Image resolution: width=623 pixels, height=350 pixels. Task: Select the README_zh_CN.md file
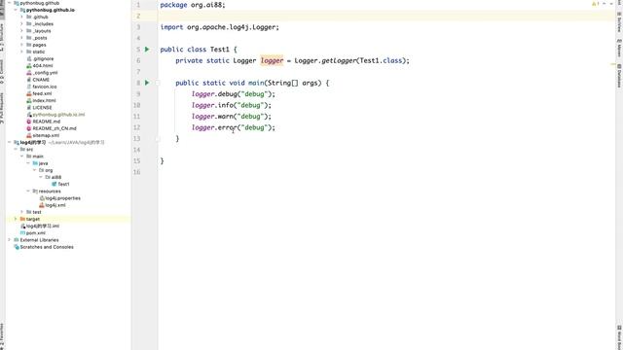55,128
